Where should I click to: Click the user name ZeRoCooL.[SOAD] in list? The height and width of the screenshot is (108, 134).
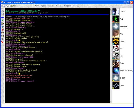(x=126, y=71)
